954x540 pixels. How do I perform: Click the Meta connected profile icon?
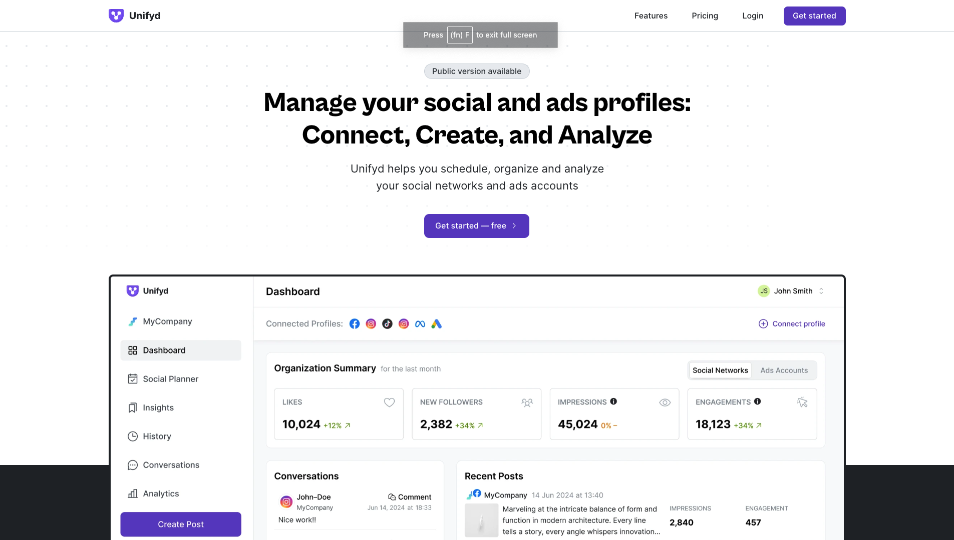click(x=420, y=324)
